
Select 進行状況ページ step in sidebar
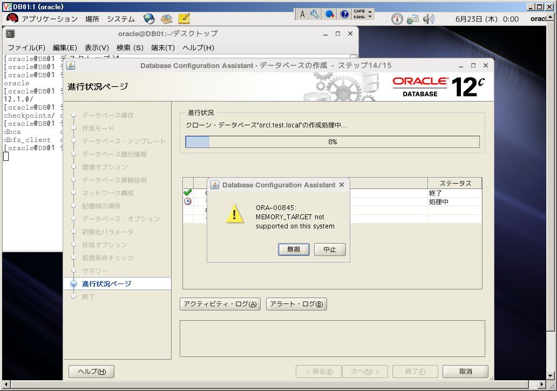click(x=106, y=284)
